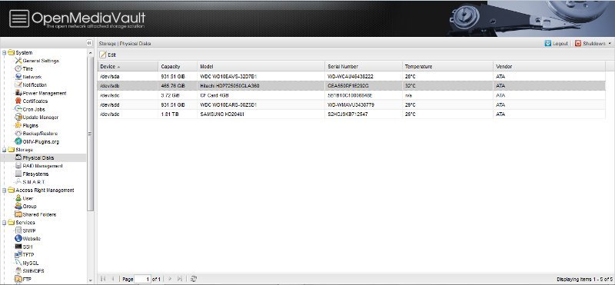Open the Certificates icon

click(x=18, y=101)
